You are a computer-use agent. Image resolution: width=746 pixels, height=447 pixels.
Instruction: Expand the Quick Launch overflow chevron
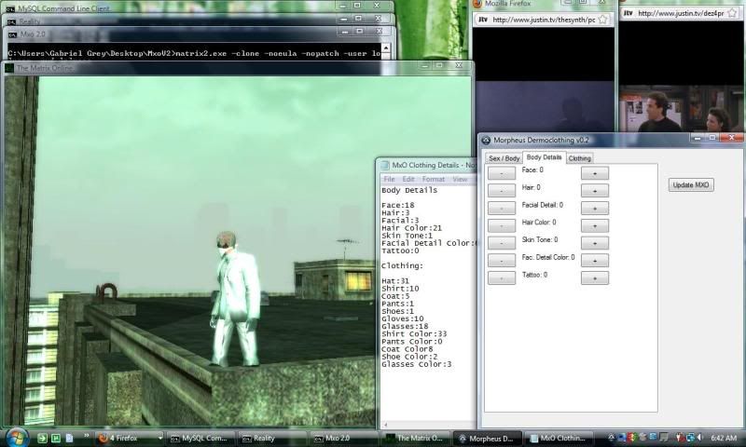click(x=86, y=435)
